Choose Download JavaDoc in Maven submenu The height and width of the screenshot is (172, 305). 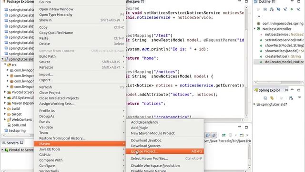point(164,140)
